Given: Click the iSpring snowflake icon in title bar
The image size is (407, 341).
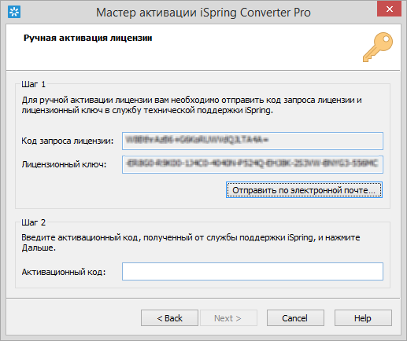Looking at the screenshot, I should (14, 12).
